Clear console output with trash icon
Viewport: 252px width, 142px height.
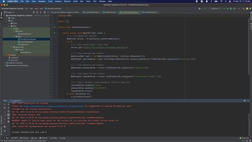(8, 122)
